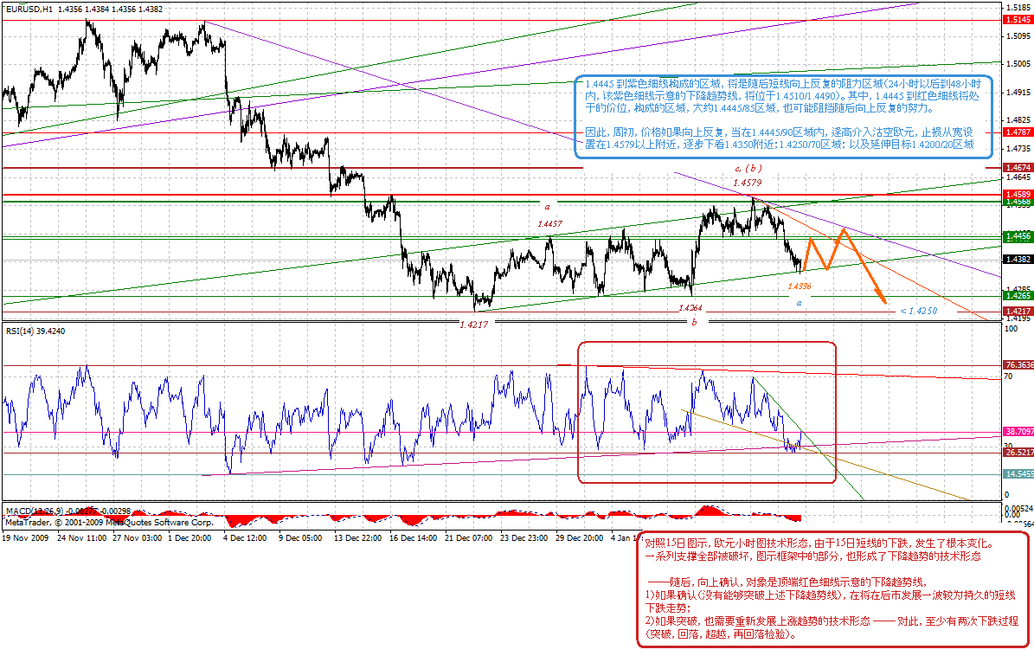Select the red 1.5145 price-axis tag

[x=1018, y=21]
